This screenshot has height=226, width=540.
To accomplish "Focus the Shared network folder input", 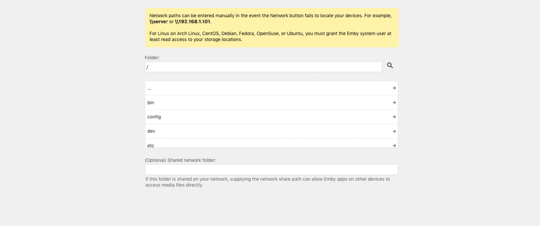I will (x=271, y=169).
